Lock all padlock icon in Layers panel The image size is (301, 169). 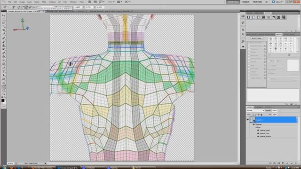tap(261, 115)
